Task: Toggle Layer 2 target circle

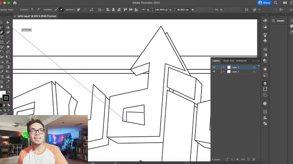Action: (x=254, y=72)
